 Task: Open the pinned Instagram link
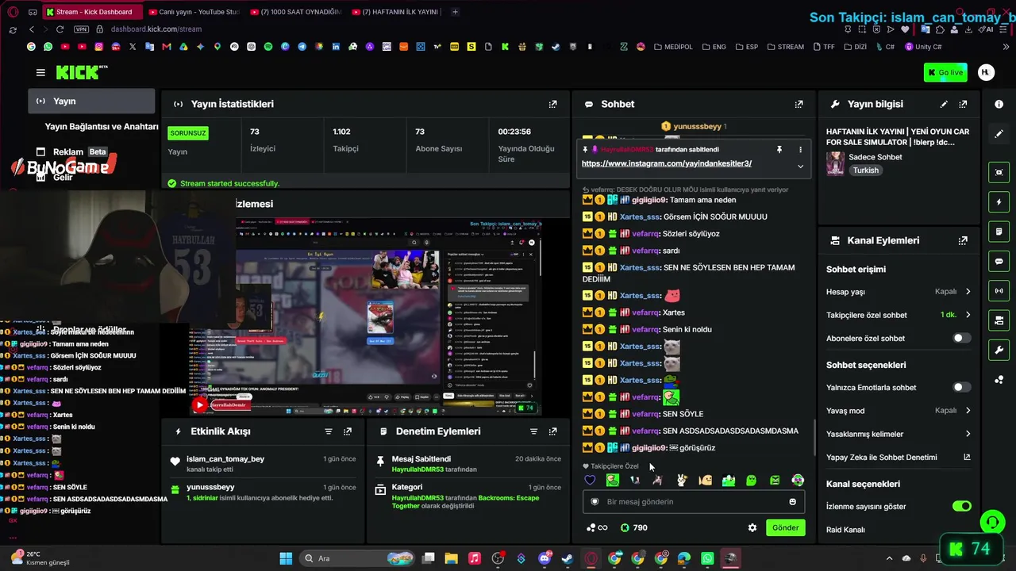pos(667,163)
